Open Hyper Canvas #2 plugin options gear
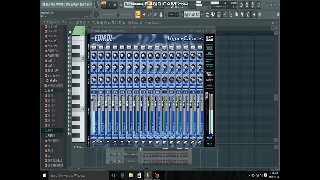 pos(92,31)
